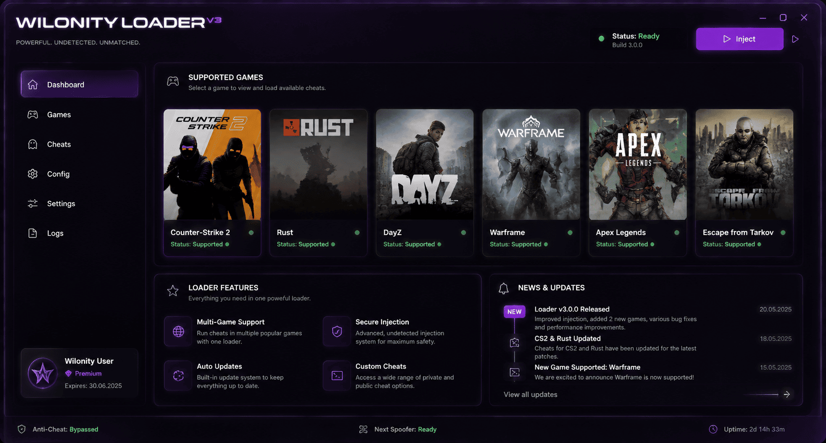This screenshot has width=826, height=443.
Task: Click the NEW badge on Loader v3.0.0
Action: (515, 312)
